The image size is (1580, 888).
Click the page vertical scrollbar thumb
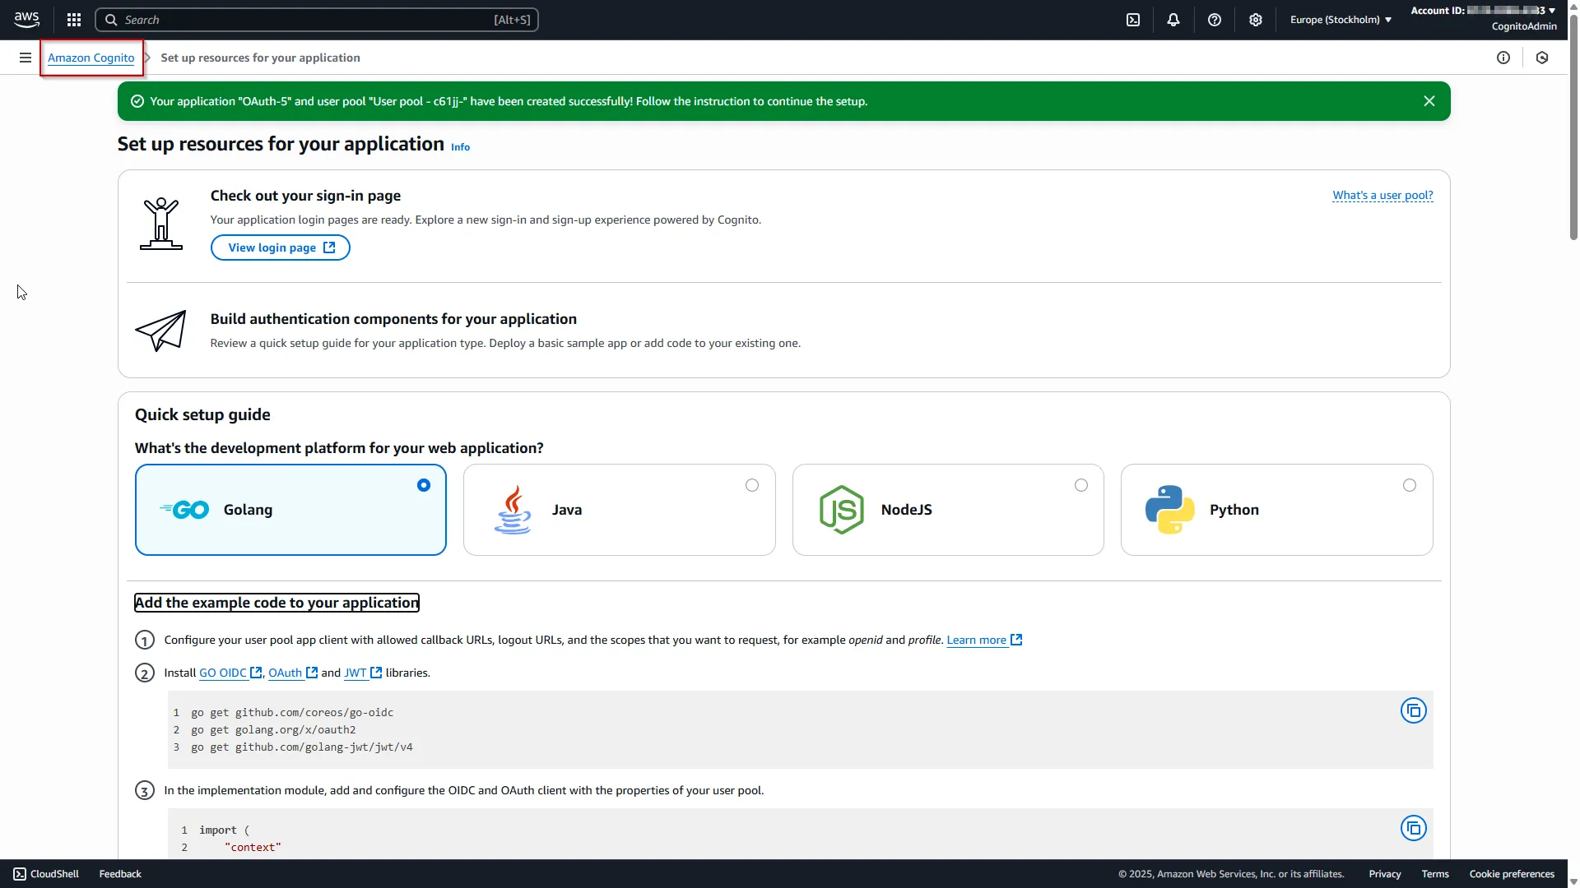click(1573, 127)
